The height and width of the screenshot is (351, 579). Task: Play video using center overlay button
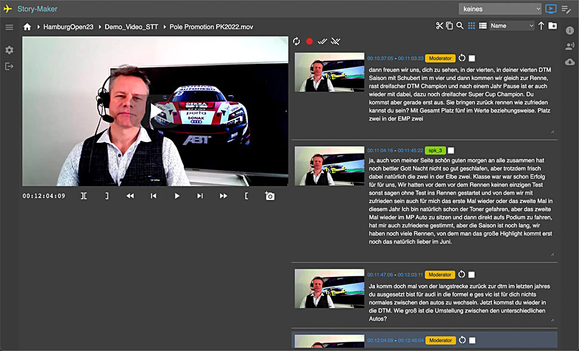[155, 111]
